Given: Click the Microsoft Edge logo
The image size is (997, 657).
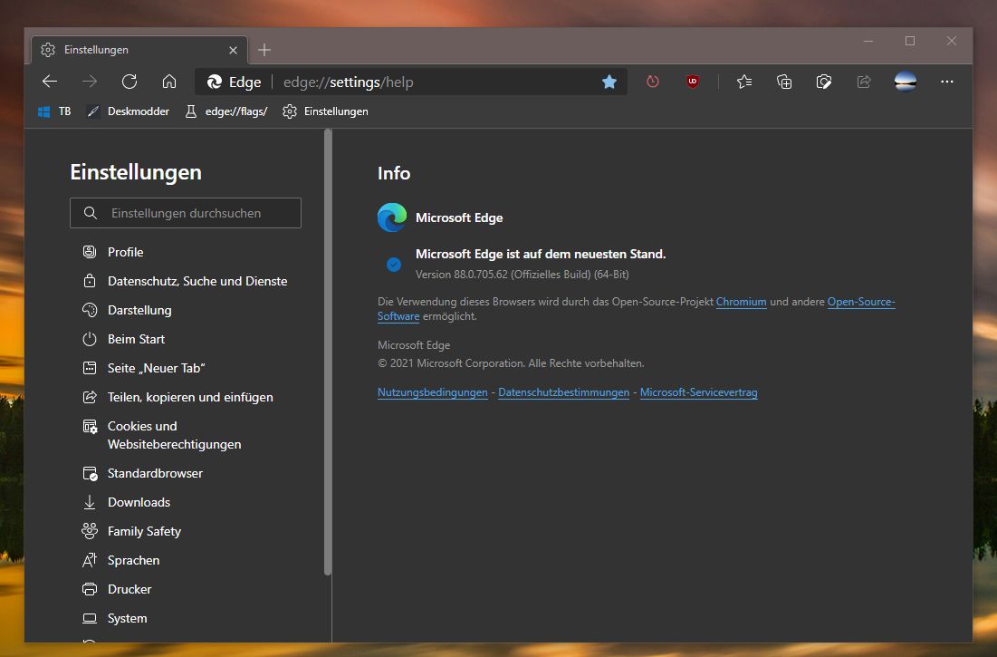Looking at the screenshot, I should [392, 217].
